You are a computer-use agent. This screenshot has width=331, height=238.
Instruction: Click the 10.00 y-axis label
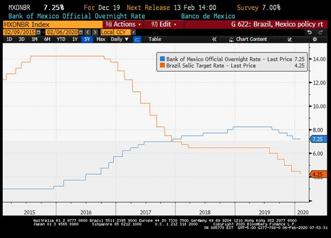[x=319, y=106]
